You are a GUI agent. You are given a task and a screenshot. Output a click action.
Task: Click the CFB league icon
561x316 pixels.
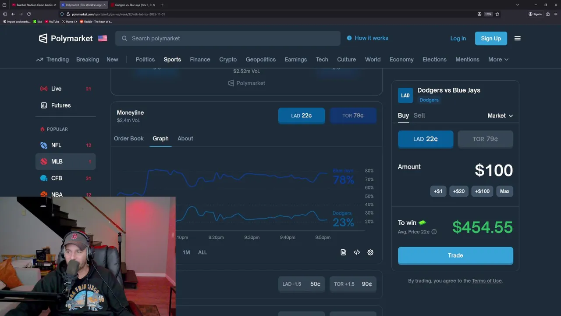coord(44,178)
